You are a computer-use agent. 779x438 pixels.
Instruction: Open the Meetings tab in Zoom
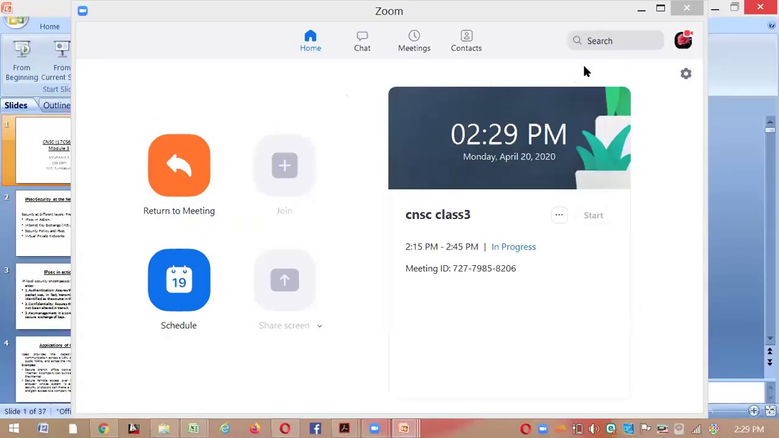click(414, 41)
